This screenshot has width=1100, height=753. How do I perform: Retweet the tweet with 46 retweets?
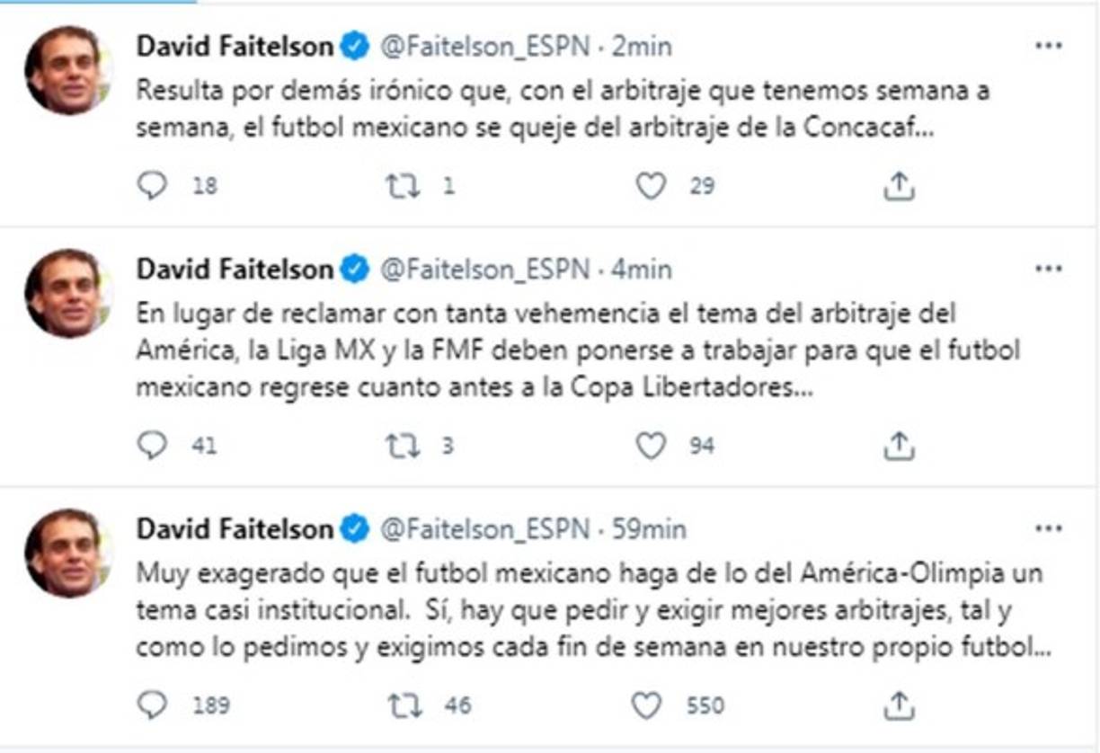coord(404,705)
